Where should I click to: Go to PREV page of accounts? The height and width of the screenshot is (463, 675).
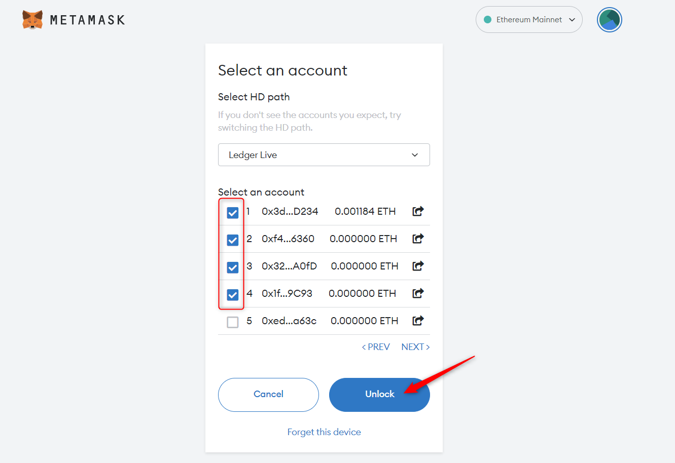point(376,347)
